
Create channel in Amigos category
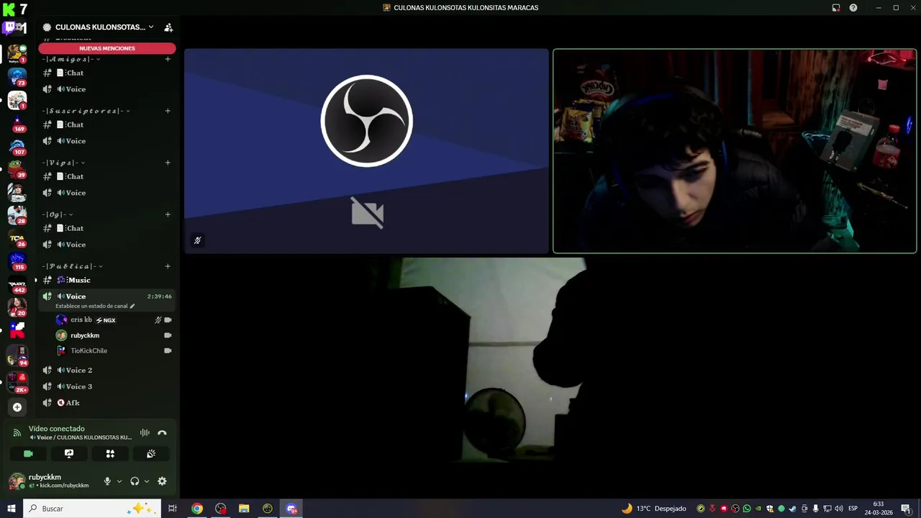(168, 59)
